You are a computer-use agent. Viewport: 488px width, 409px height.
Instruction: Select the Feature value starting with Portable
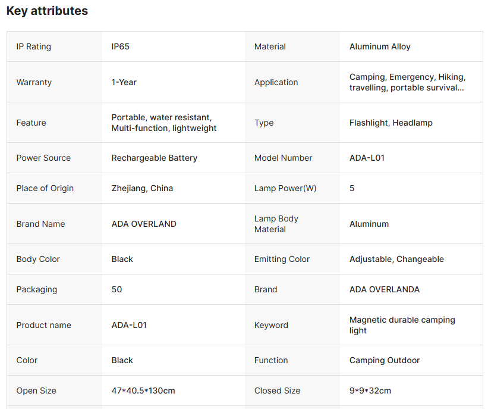(163, 123)
